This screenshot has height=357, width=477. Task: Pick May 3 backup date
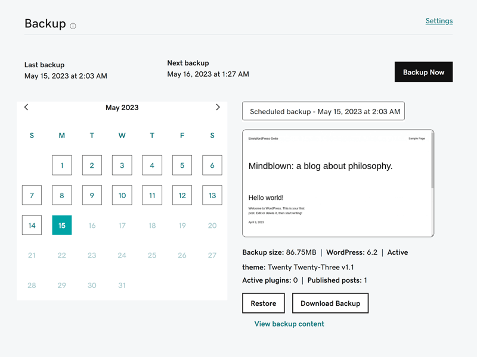coord(122,165)
